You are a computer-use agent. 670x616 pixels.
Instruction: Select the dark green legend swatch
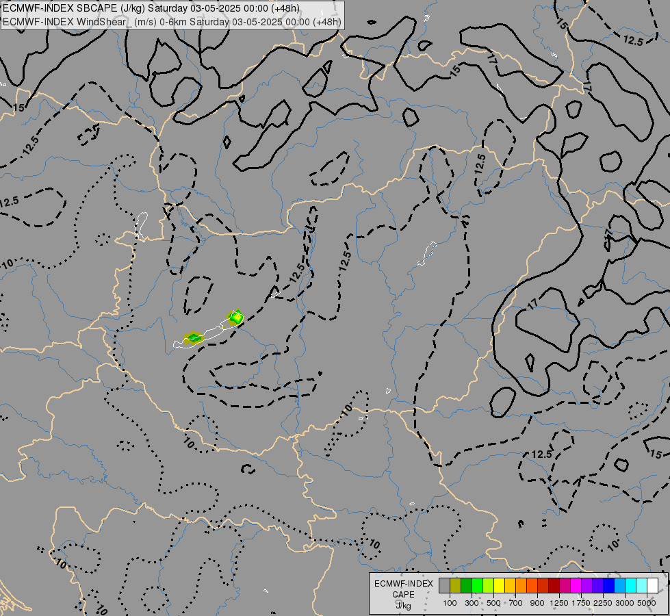point(466,586)
